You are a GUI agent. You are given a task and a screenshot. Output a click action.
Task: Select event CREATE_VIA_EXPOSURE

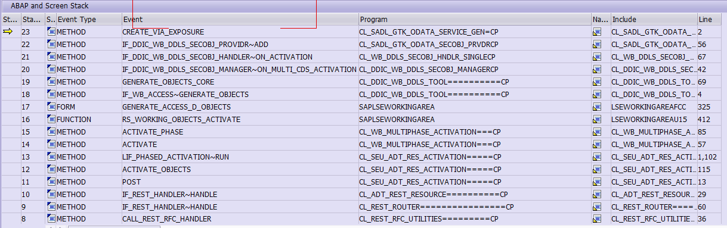(163, 32)
